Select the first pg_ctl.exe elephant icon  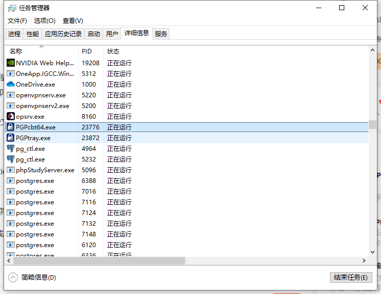click(11, 149)
